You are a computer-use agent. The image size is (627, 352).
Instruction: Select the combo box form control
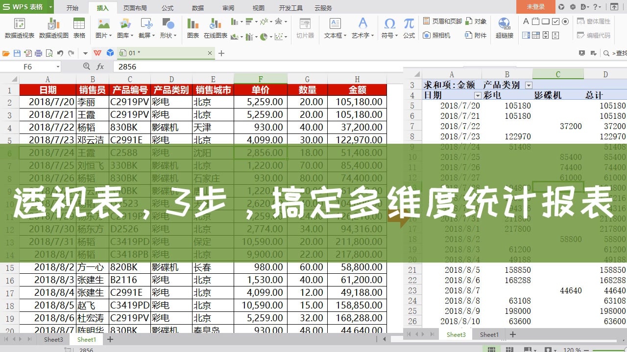click(536, 35)
